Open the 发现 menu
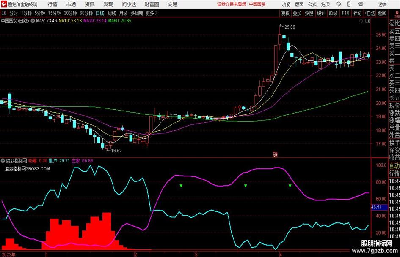 point(108,4)
